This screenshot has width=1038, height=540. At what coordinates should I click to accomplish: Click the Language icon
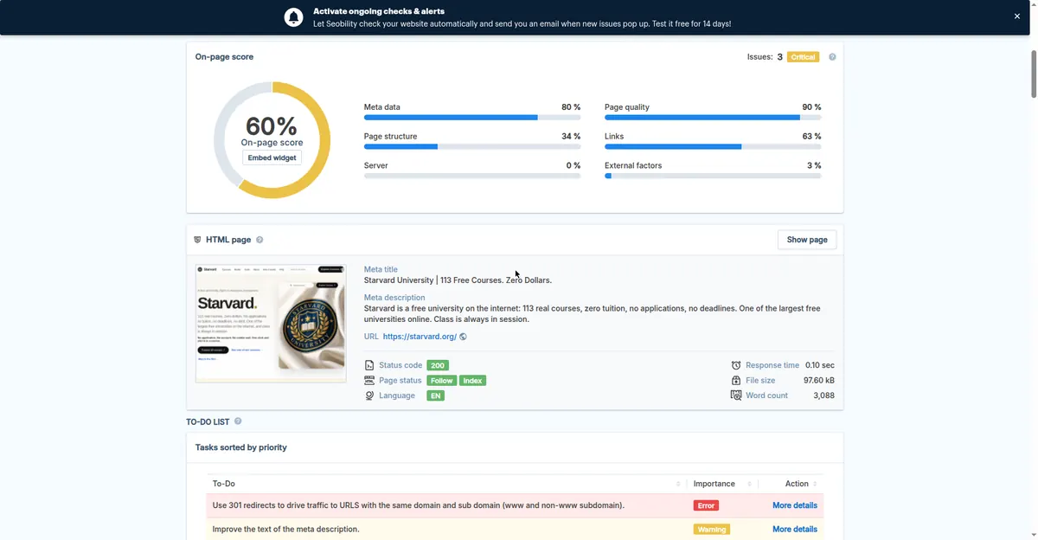point(369,395)
